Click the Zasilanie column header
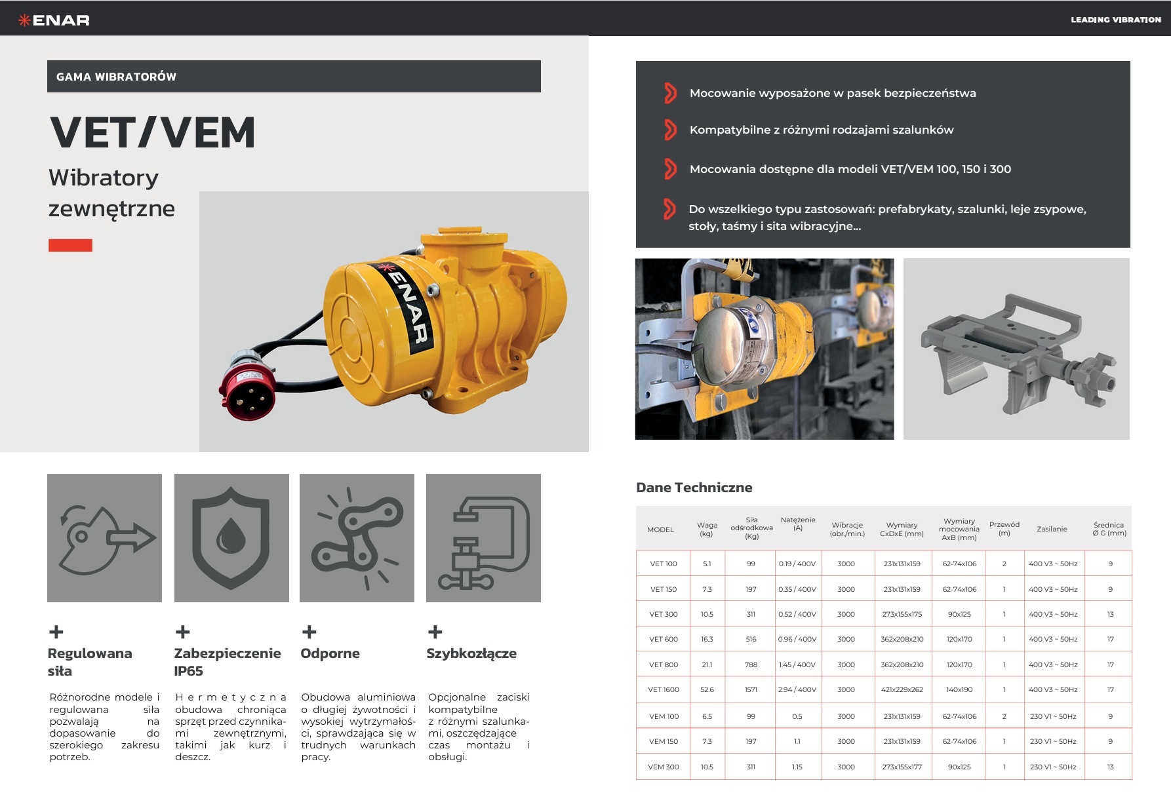1171x810 pixels. 1052,529
